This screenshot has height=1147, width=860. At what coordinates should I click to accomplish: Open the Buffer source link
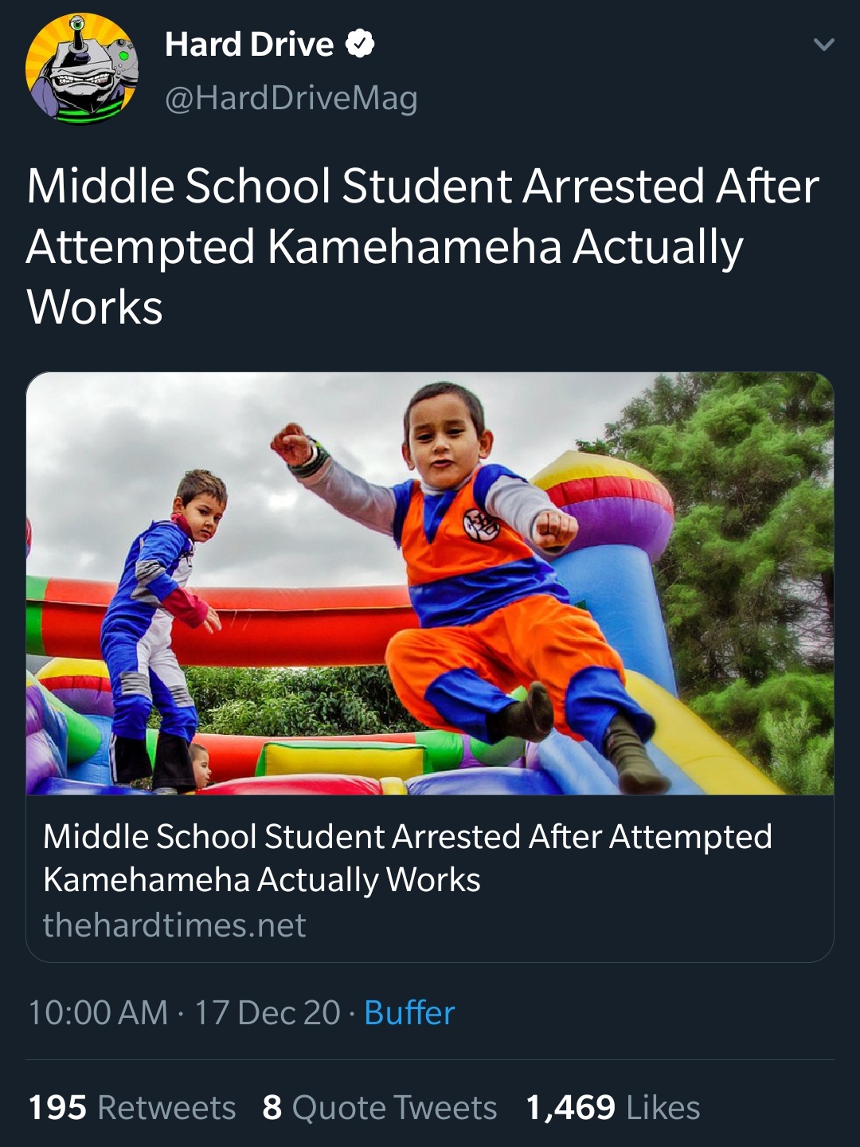point(409,1013)
